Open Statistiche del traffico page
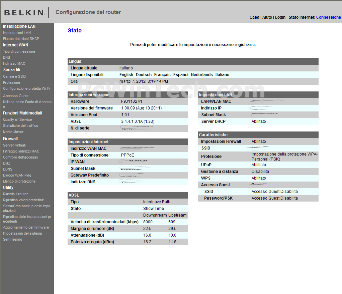Viewport: 342px width, 294px height. pyautogui.click(x=20, y=126)
